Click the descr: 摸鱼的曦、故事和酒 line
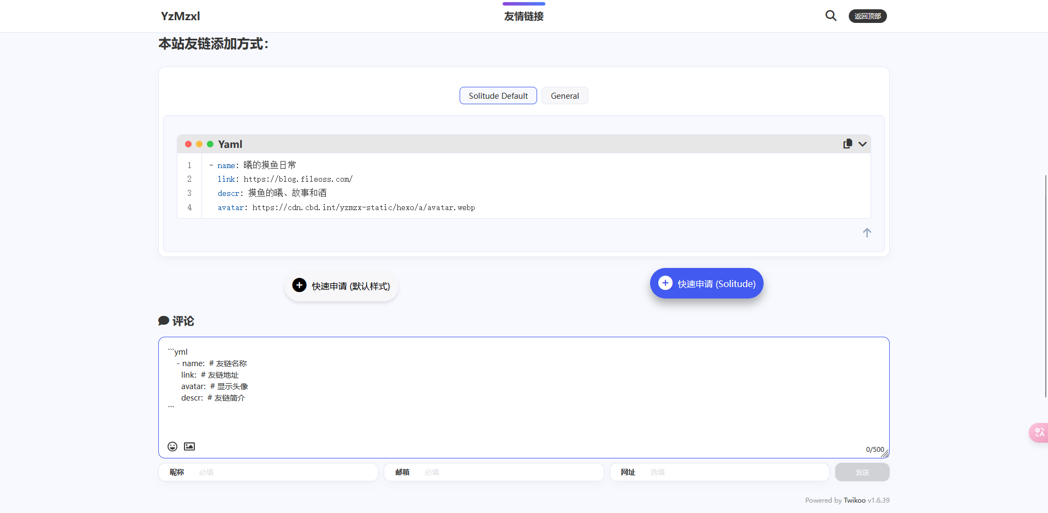The height and width of the screenshot is (513, 1048). tap(272, 193)
